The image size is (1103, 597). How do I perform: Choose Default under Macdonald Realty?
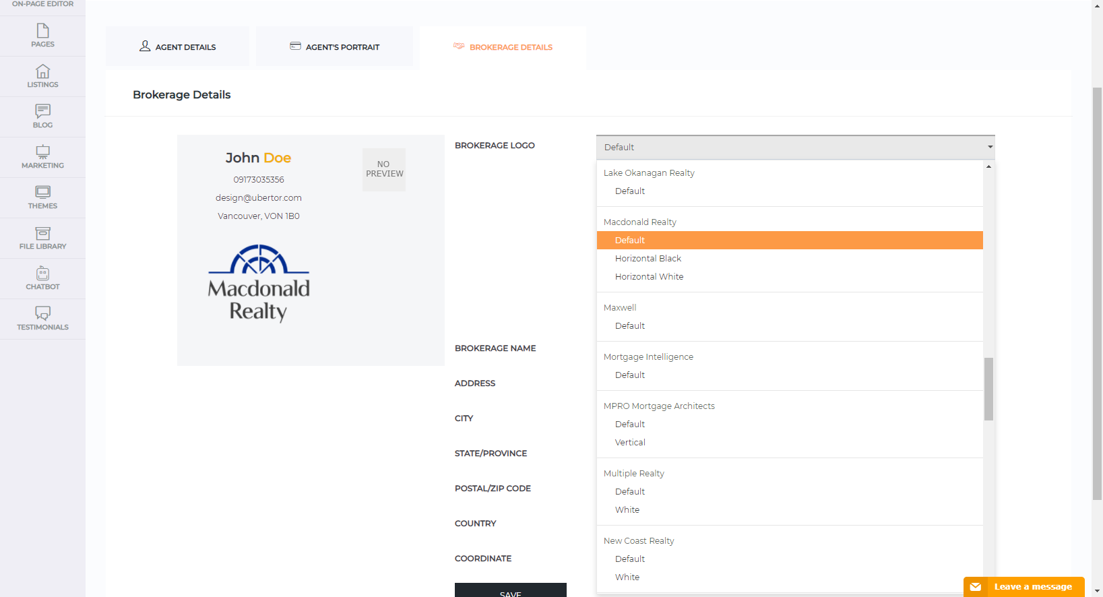(x=790, y=241)
